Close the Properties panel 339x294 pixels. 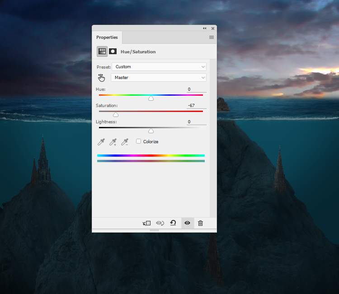(213, 28)
